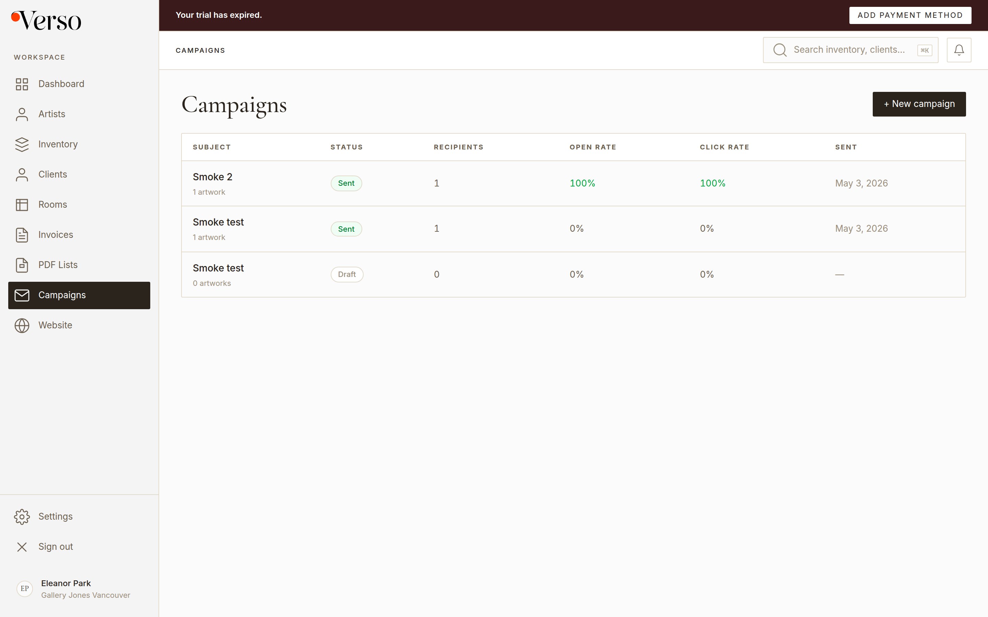Click the EP user avatar
Viewport: 988px width, 617px height.
(x=24, y=589)
